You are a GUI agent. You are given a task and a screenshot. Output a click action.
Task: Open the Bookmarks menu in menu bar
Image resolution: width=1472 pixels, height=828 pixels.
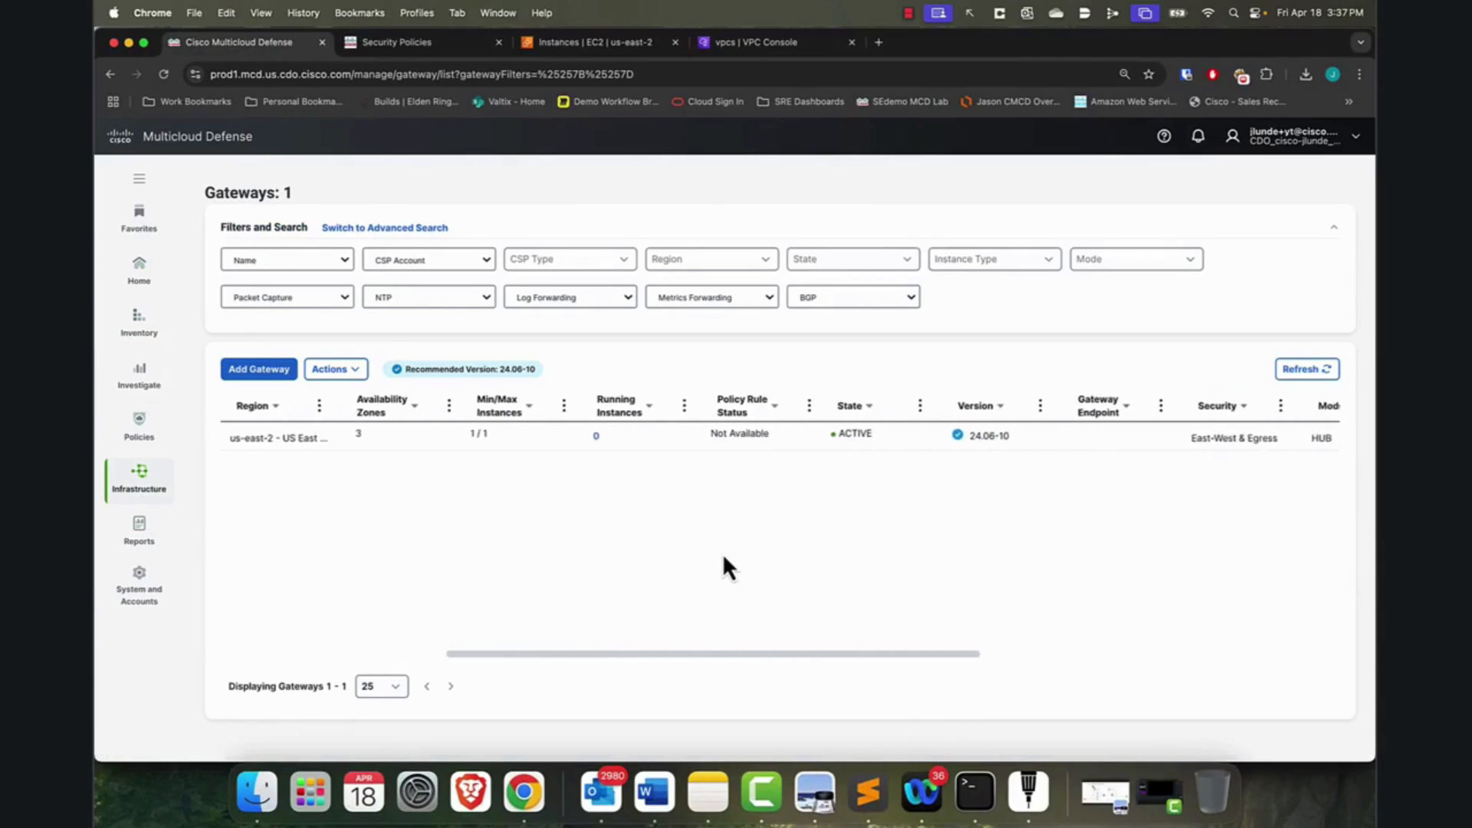point(360,13)
